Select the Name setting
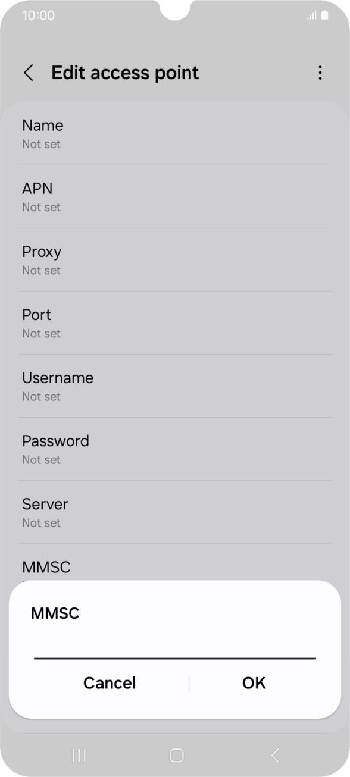The width and height of the screenshot is (350, 777). point(175,133)
